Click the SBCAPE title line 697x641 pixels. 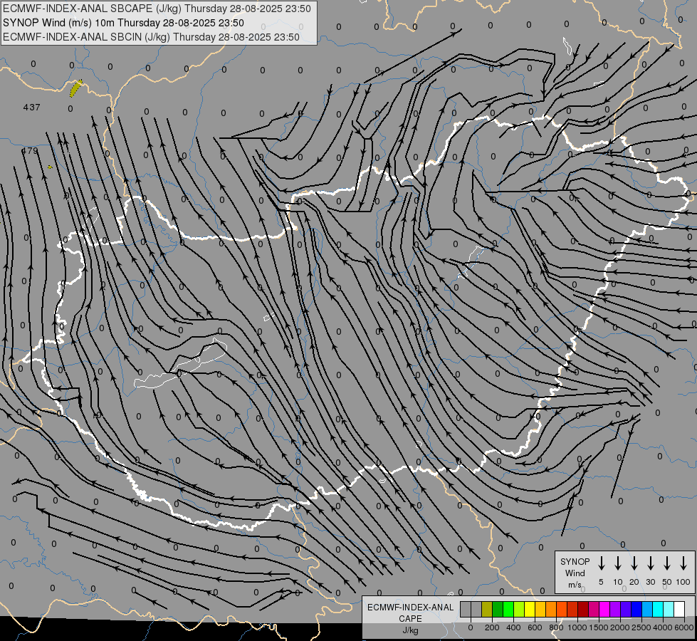(x=157, y=9)
